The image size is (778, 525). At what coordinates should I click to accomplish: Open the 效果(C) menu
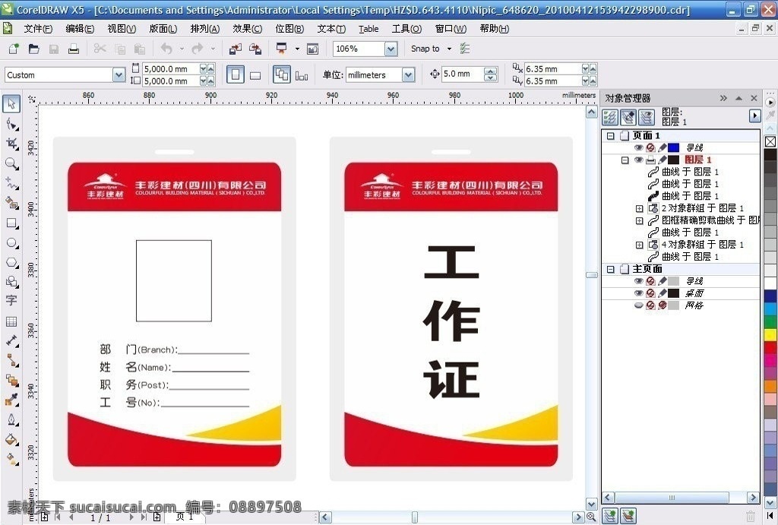pyautogui.click(x=247, y=29)
